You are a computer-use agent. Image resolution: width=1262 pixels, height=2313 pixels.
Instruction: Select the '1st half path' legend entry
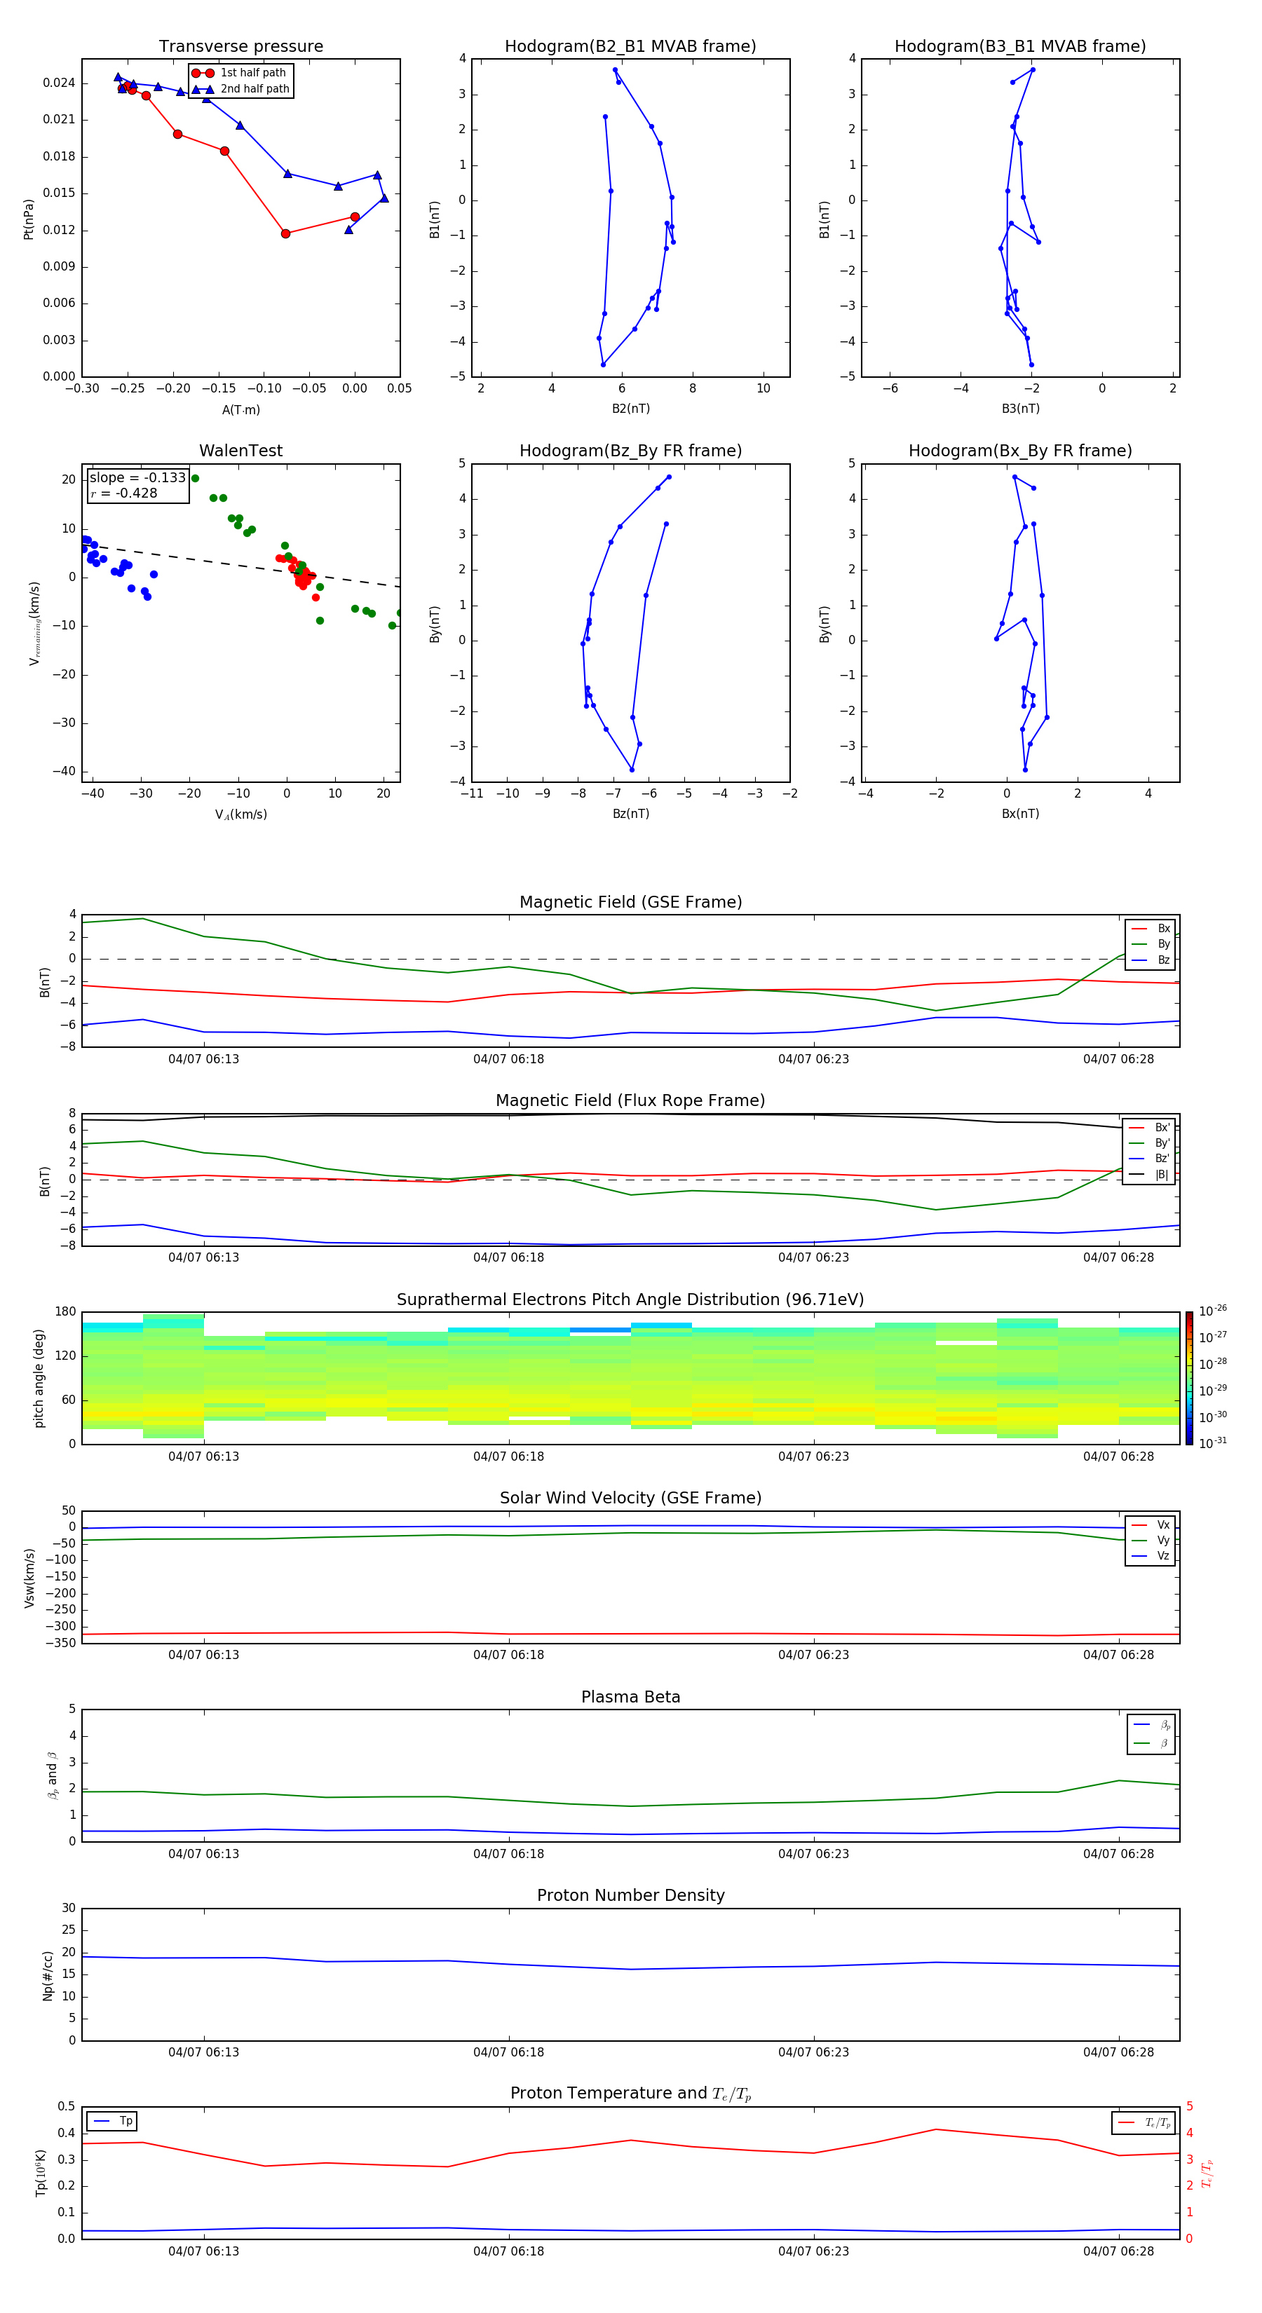click(x=240, y=73)
